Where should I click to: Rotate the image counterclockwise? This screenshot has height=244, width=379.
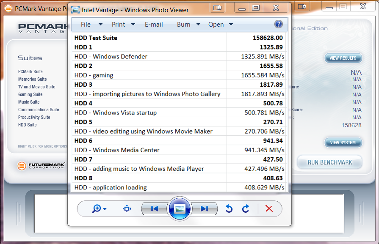(229, 208)
